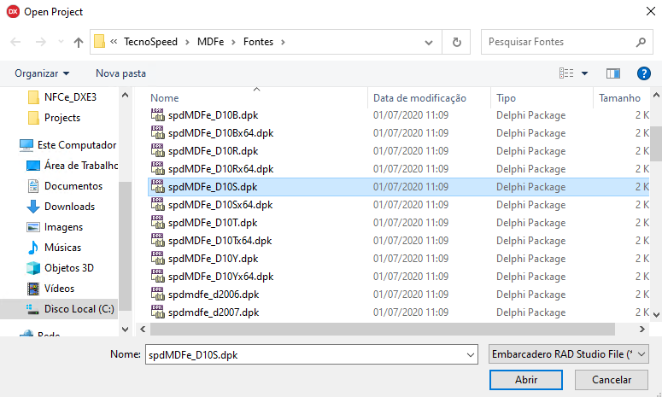This screenshot has height=397, width=662.
Task: Open the help question mark
Action: point(643,73)
